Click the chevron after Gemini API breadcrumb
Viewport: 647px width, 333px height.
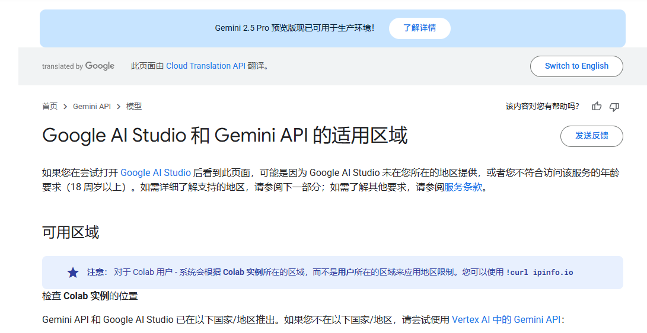[x=119, y=107]
